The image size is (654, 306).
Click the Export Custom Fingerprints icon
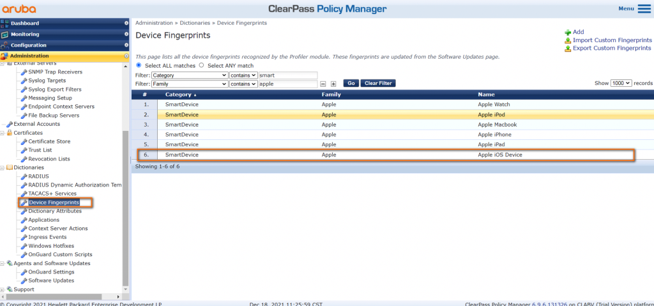(568, 49)
